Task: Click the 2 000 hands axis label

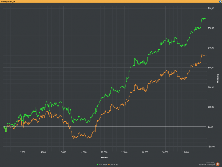Action: point(23,152)
